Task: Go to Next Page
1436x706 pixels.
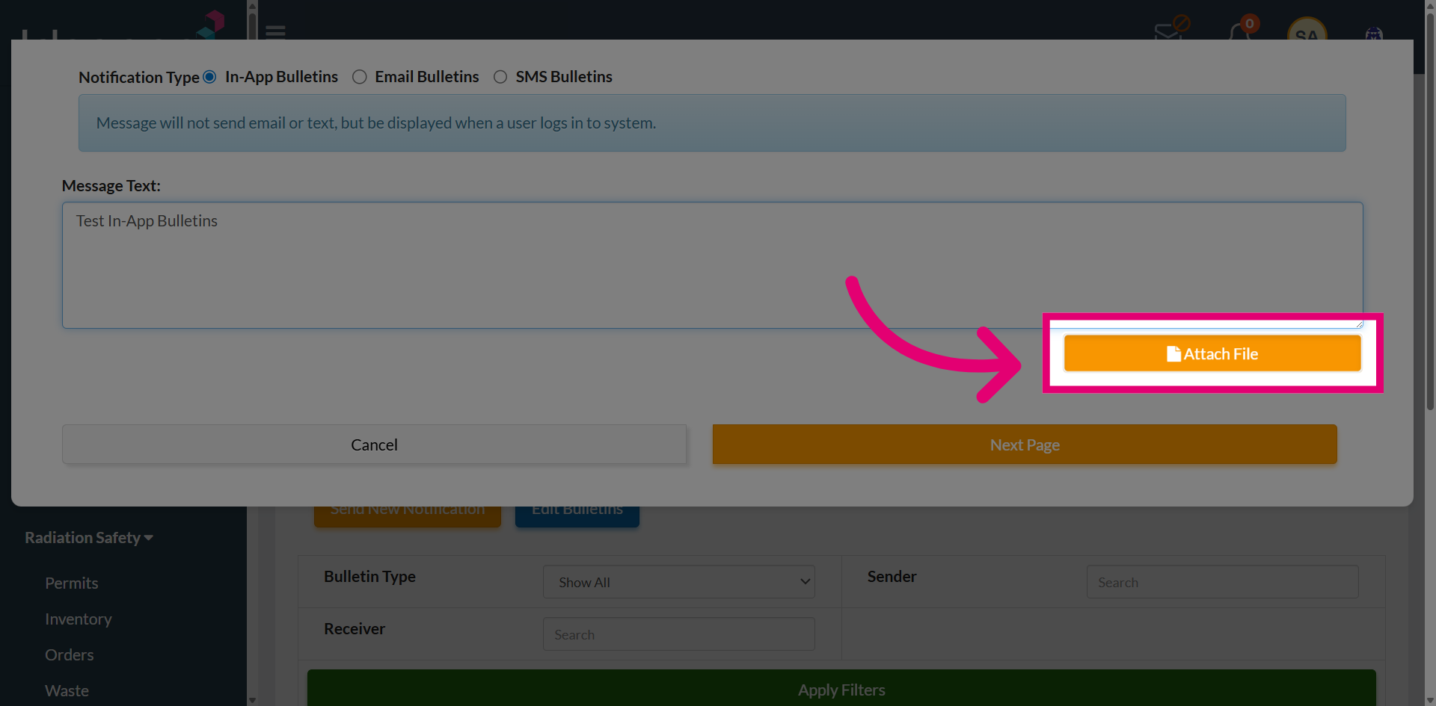Action: click(1025, 445)
